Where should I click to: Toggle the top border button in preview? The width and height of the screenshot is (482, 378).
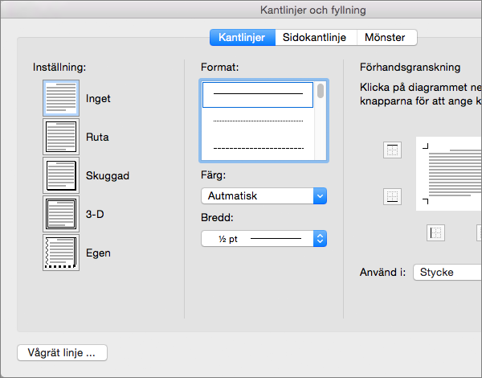(392, 150)
